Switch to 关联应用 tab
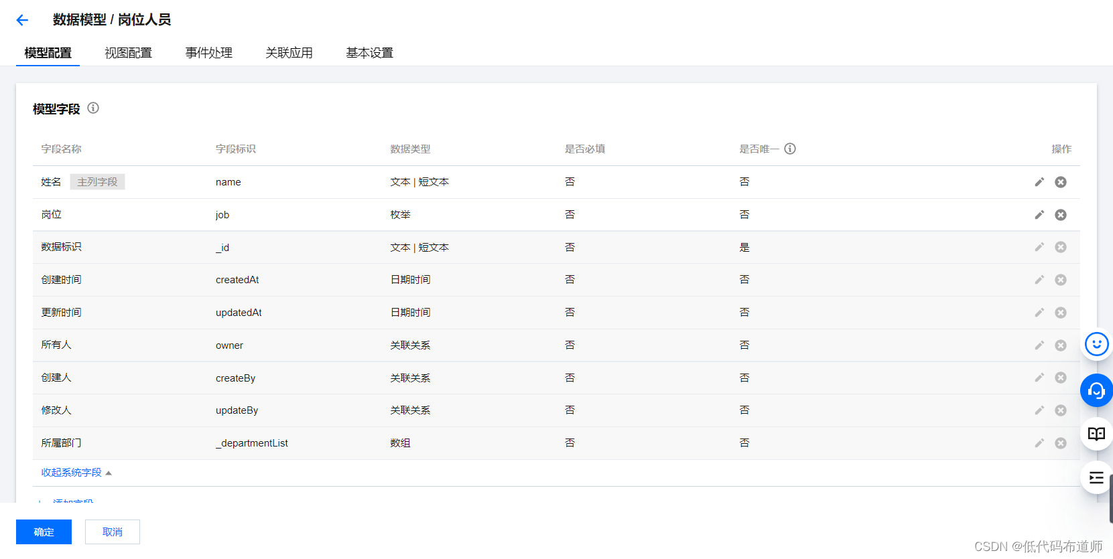The height and width of the screenshot is (559, 1113). [x=289, y=53]
